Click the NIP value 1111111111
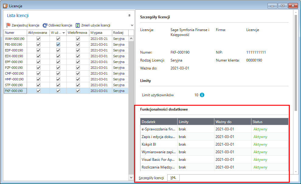Viewport: 301px width, 184px height. (x=256, y=52)
